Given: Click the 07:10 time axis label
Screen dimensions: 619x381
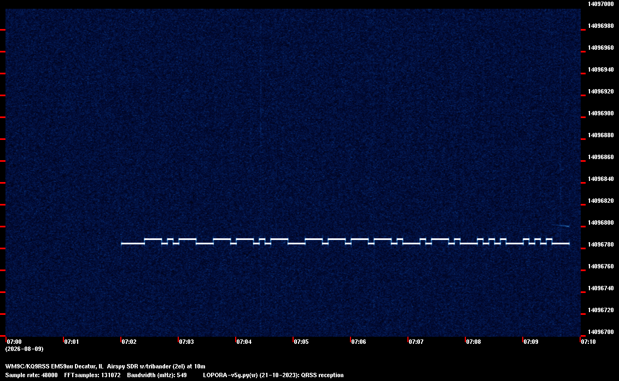Looking at the screenshot, I should [x=588, y=342].
